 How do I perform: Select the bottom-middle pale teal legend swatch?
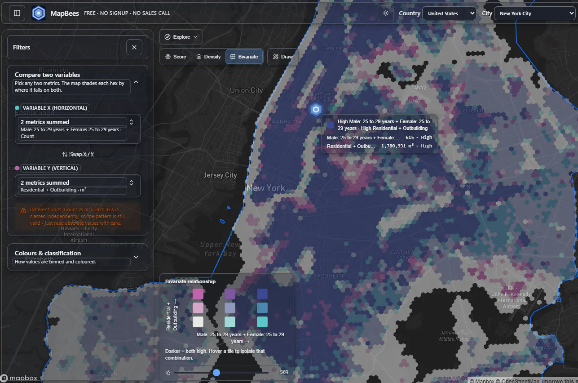pyautogui.click(x=230, y=322)
